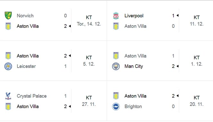Click the Man City club crest
213x122 pixels.
click(x=116, y=66)
